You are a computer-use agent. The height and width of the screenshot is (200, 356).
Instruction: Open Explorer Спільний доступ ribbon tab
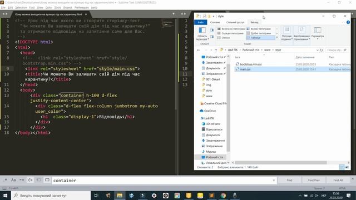pos(235,22)
